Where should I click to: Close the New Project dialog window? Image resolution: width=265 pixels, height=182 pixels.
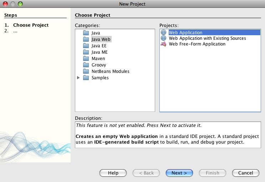click(x=5, y=4)
